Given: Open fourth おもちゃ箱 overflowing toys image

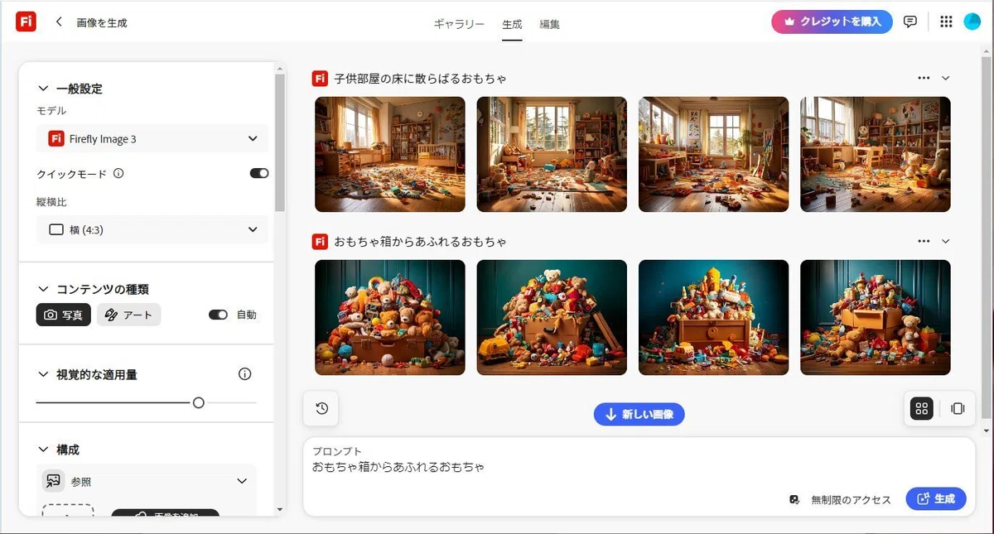Looking at the screenshot, I should click(x=876, y=317).
